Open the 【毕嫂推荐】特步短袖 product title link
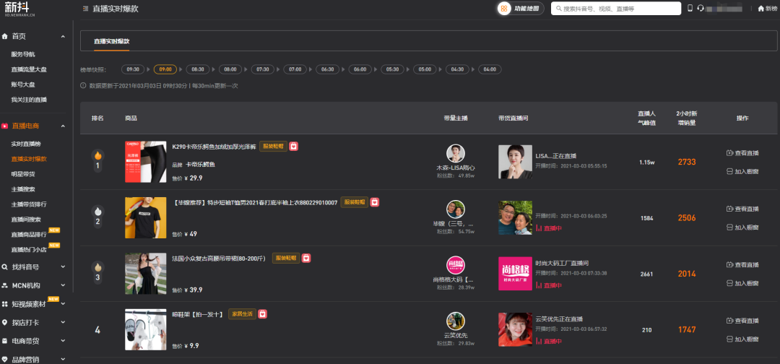 click(255, 203)
